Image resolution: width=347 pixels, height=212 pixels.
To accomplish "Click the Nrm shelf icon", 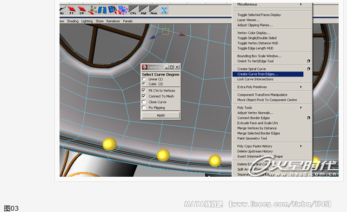I will tap(154, 10).
